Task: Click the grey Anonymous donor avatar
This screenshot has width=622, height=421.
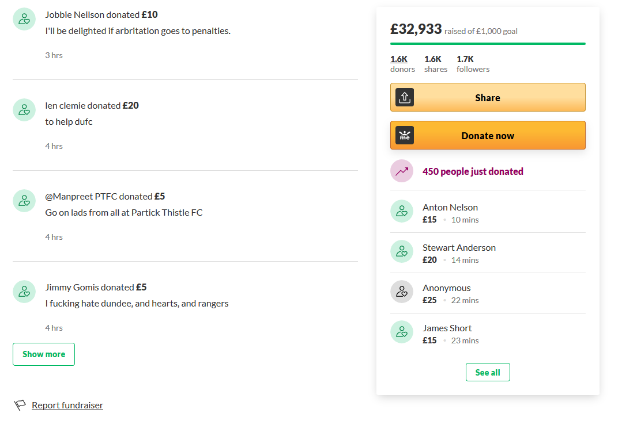Action: click(x=402, y=292)
